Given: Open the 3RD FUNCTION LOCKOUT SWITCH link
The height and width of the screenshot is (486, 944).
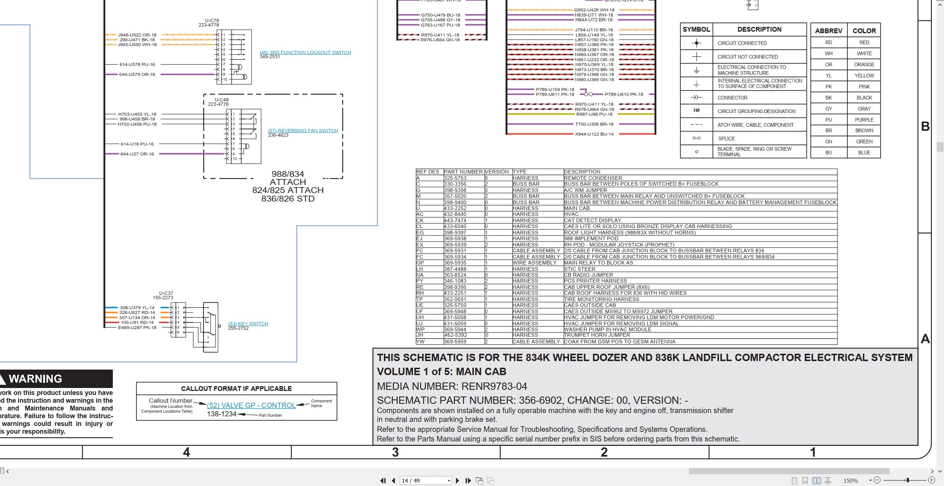Looking at the screenshot, I should tap(305, 52).
